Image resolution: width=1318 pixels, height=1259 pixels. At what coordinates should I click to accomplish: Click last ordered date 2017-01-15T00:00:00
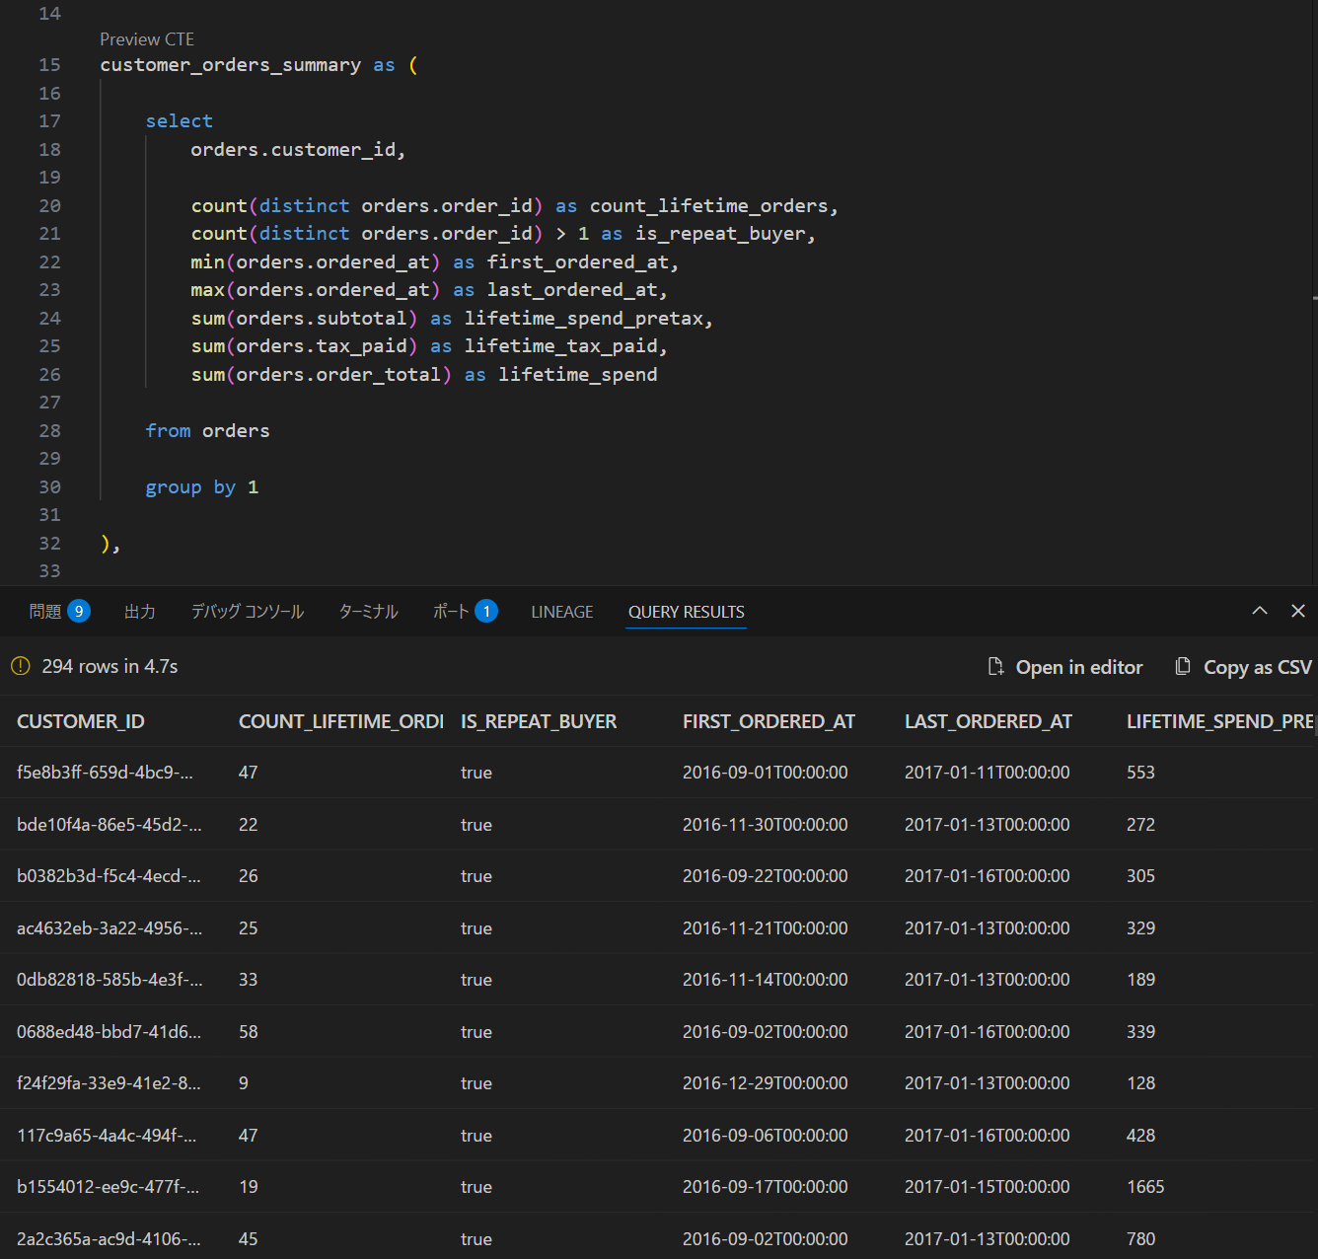coord(988,1187)
